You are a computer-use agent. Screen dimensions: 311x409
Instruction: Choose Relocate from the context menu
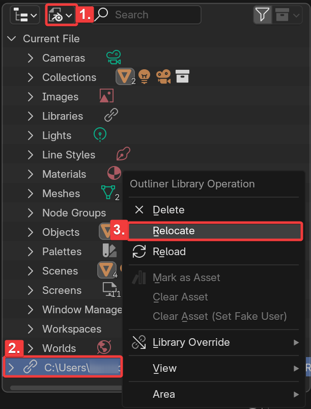click(174, 231)
